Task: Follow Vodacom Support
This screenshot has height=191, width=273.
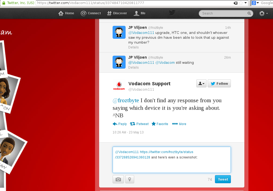Action: [219, 83]
